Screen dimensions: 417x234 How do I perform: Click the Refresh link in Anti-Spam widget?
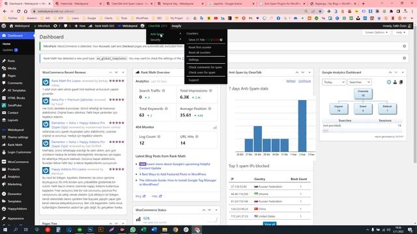pos(291,81)
